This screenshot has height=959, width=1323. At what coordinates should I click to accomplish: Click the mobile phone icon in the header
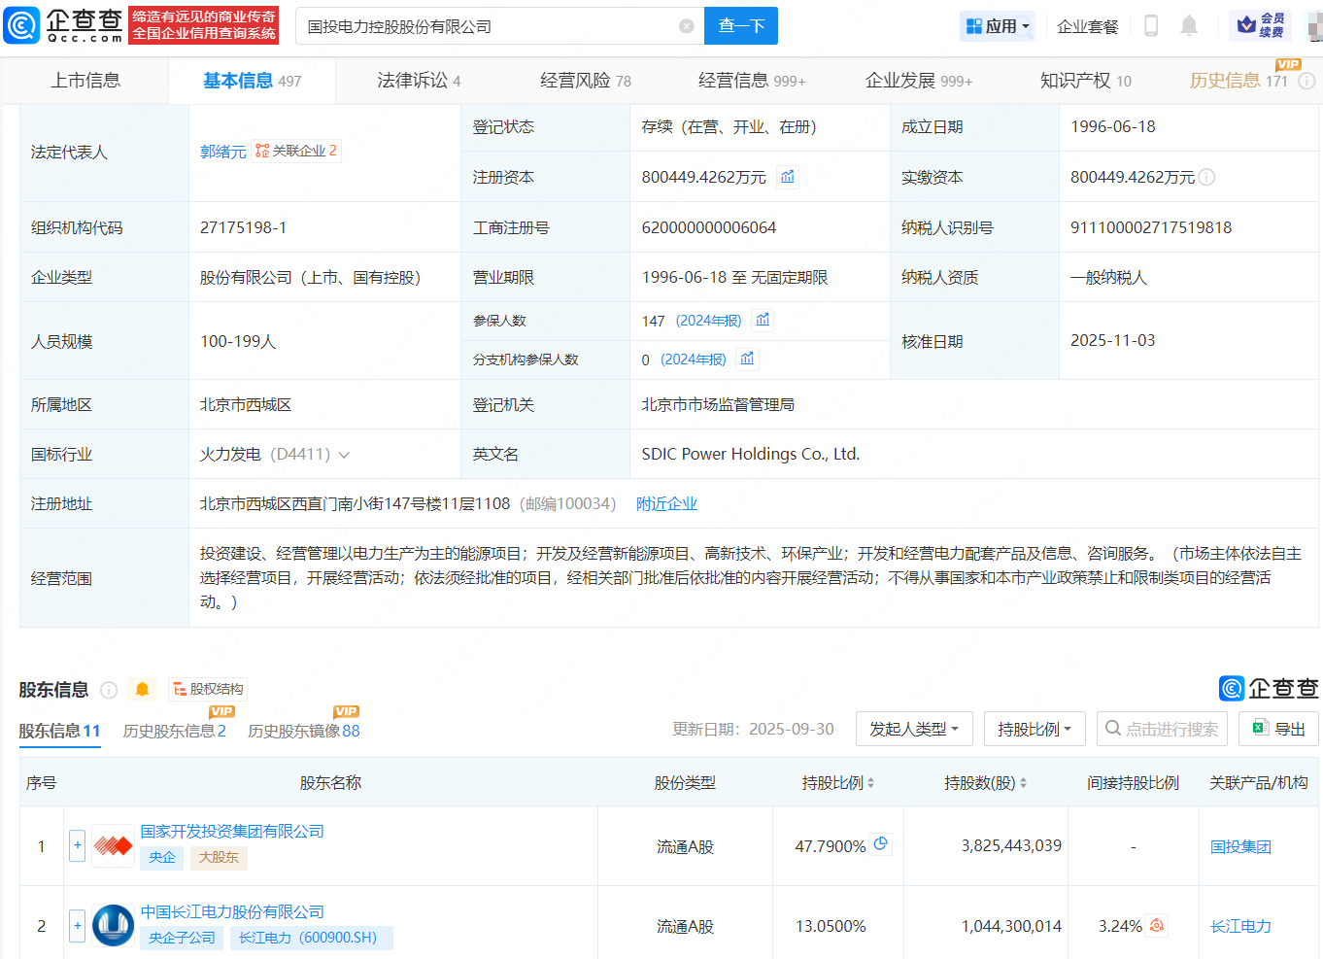pyautogui.click(x=1151, y=25)
